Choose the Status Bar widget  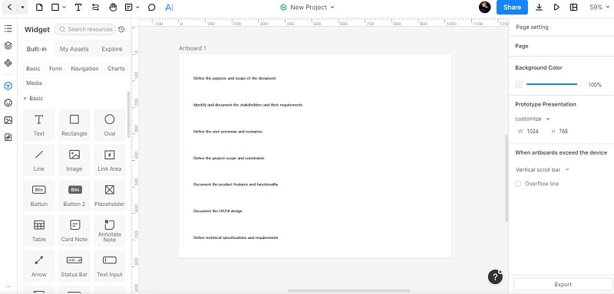click(x=74, y=266)
